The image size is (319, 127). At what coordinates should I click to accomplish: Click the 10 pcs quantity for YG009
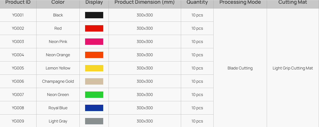[197, 121]
